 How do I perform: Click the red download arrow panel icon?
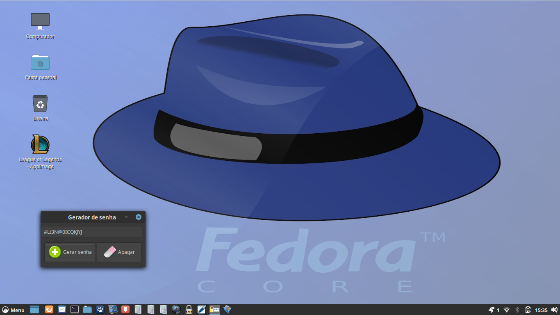(x=125, y=310)
